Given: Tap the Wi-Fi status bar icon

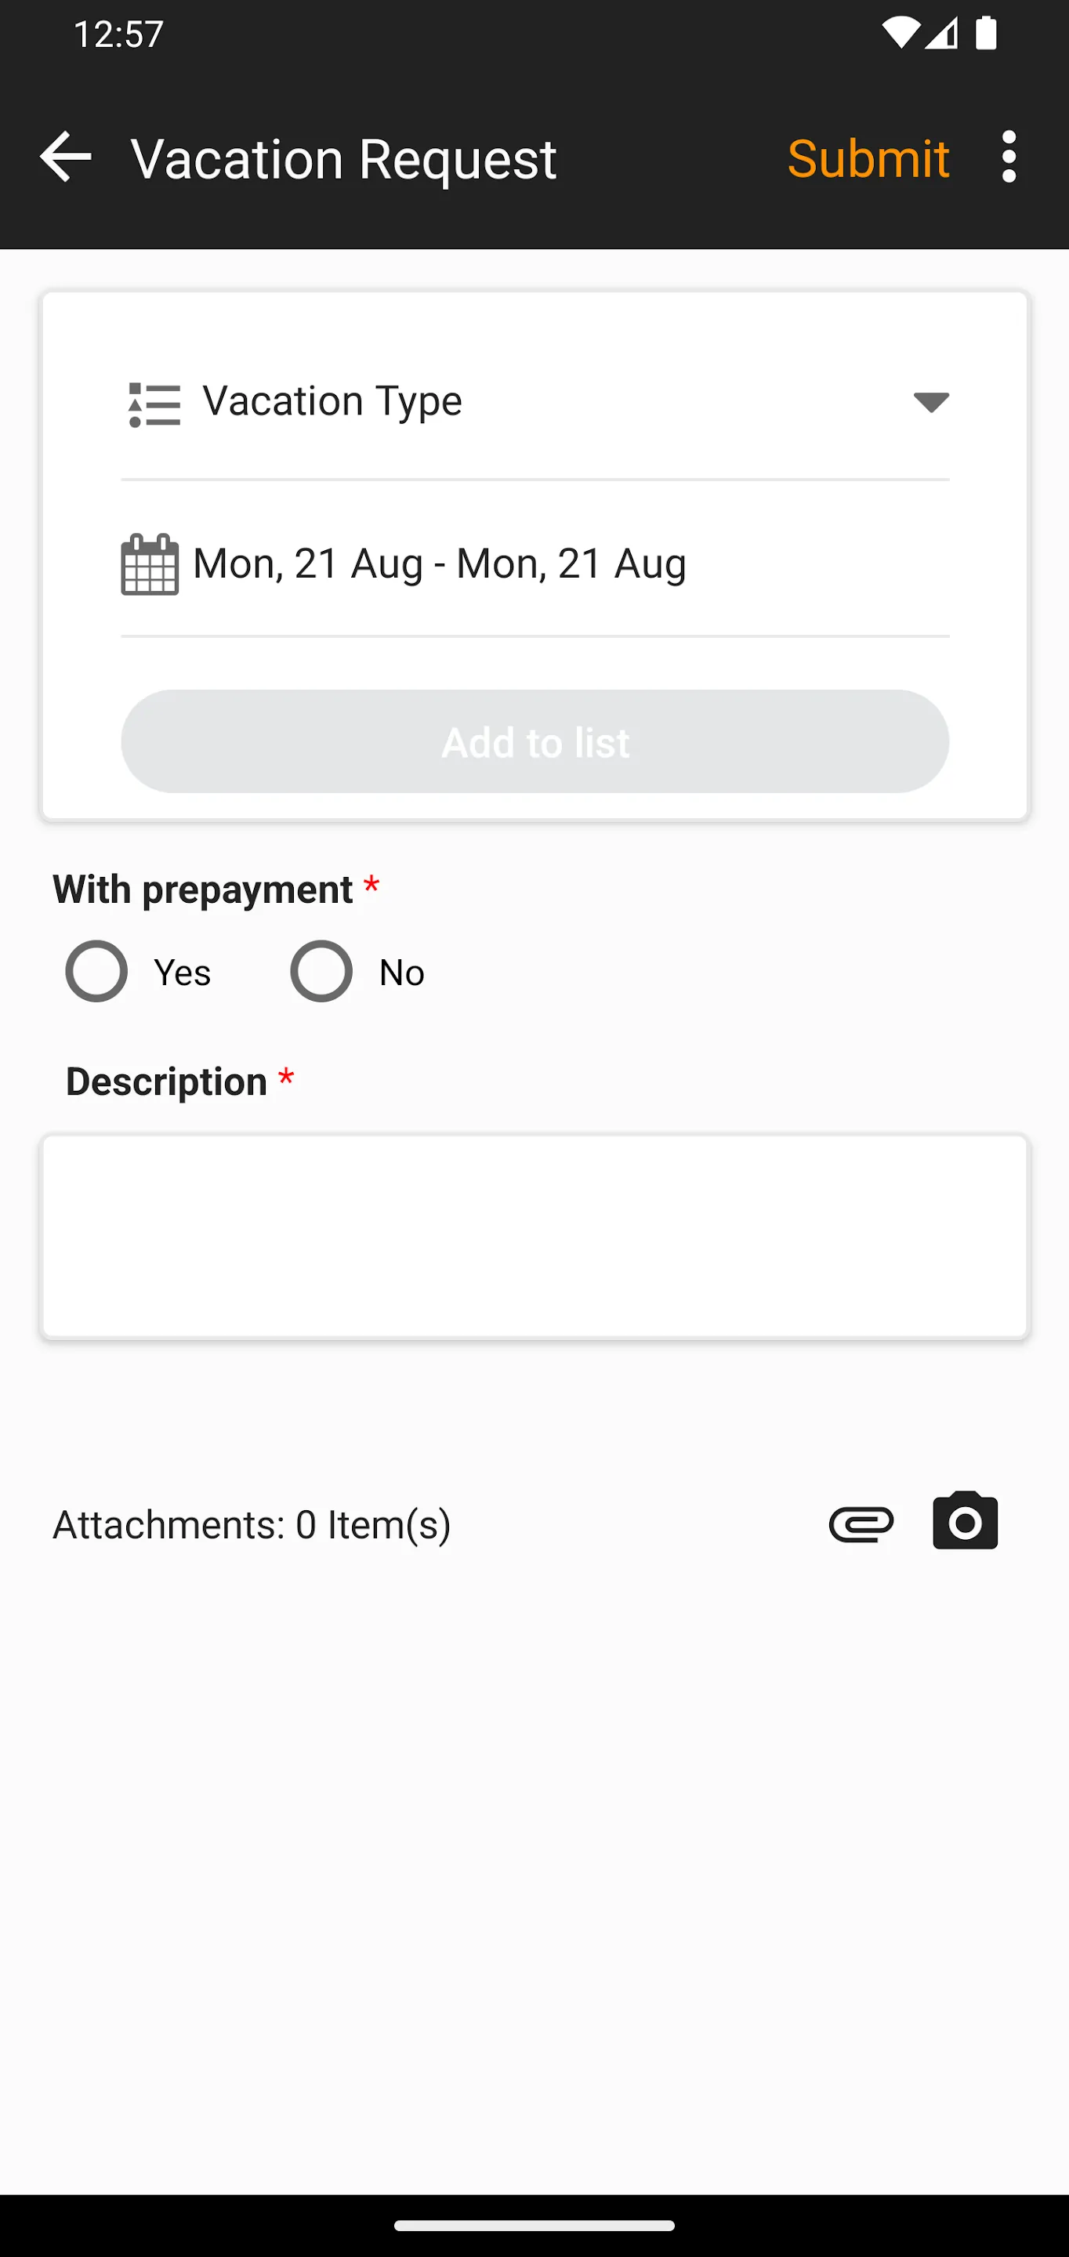Looking at the screenshot, I should click(899, 34).
